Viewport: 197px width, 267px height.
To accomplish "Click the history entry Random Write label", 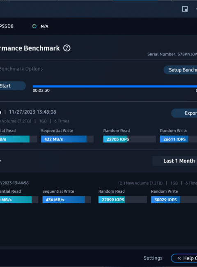I will pos(164,191).
